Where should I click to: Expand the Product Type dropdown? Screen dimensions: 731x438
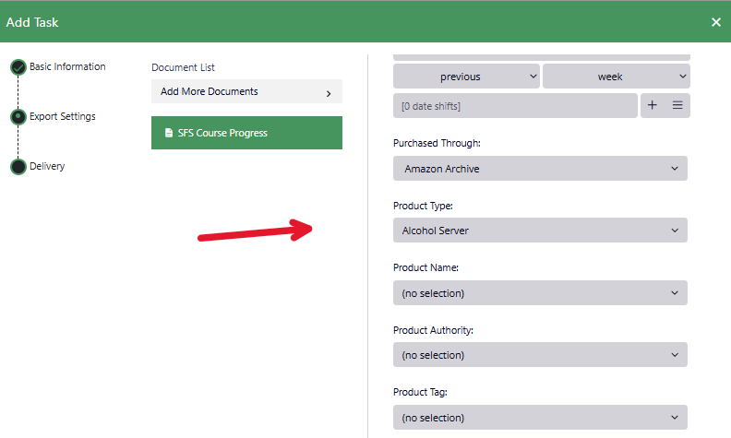point(540,231)
